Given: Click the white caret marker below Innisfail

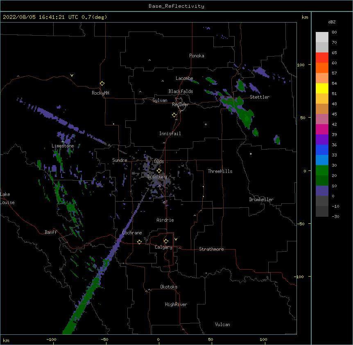Looking at the screenshot, I should pos(164,143).
